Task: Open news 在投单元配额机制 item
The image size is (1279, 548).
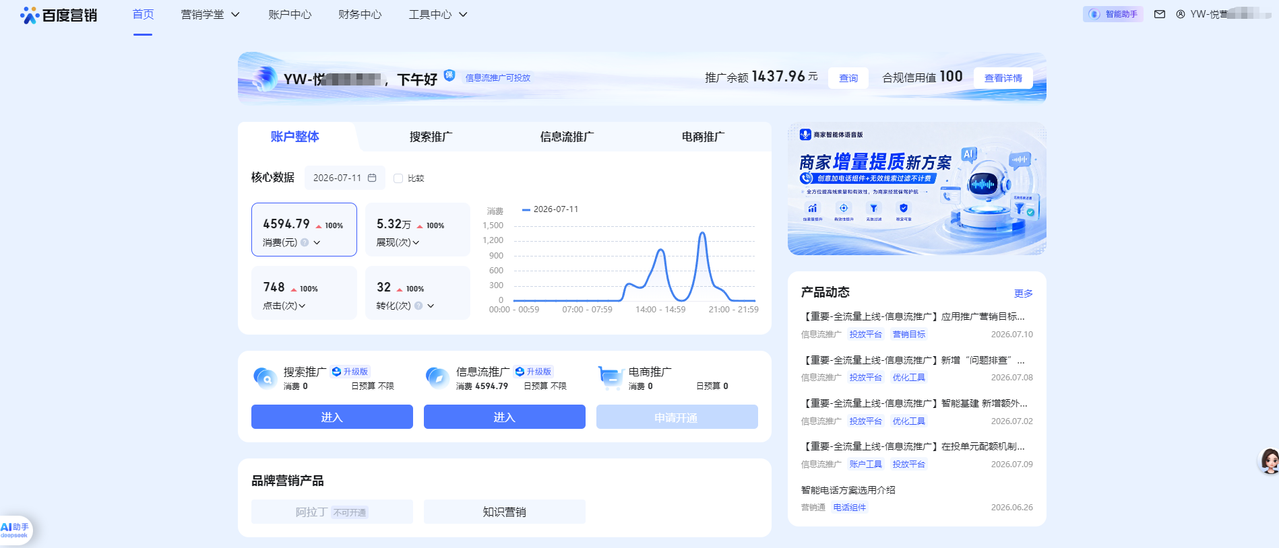Action: coord(913,446)
